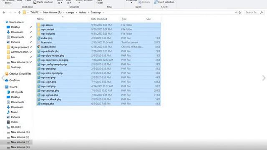Image resolution: width=267 pixels, height=150 pixels.
Task: Click the Paste shortcut button
Action: click(x=43, y=2)
